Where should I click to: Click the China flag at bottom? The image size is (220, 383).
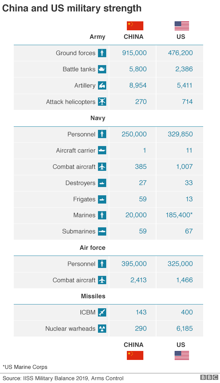(x=135, y=355)
